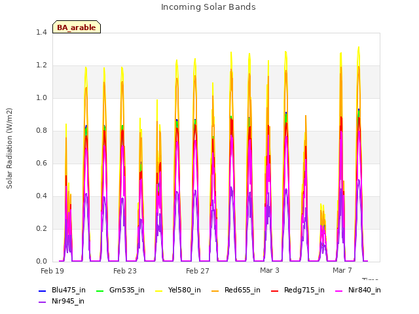
Task: Click the Feb 23 x-axis tick label
Action: coord(125,271)
